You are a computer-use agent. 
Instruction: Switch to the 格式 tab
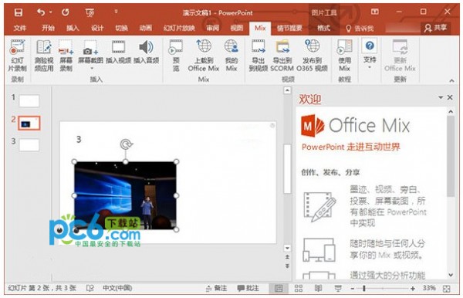323,28
